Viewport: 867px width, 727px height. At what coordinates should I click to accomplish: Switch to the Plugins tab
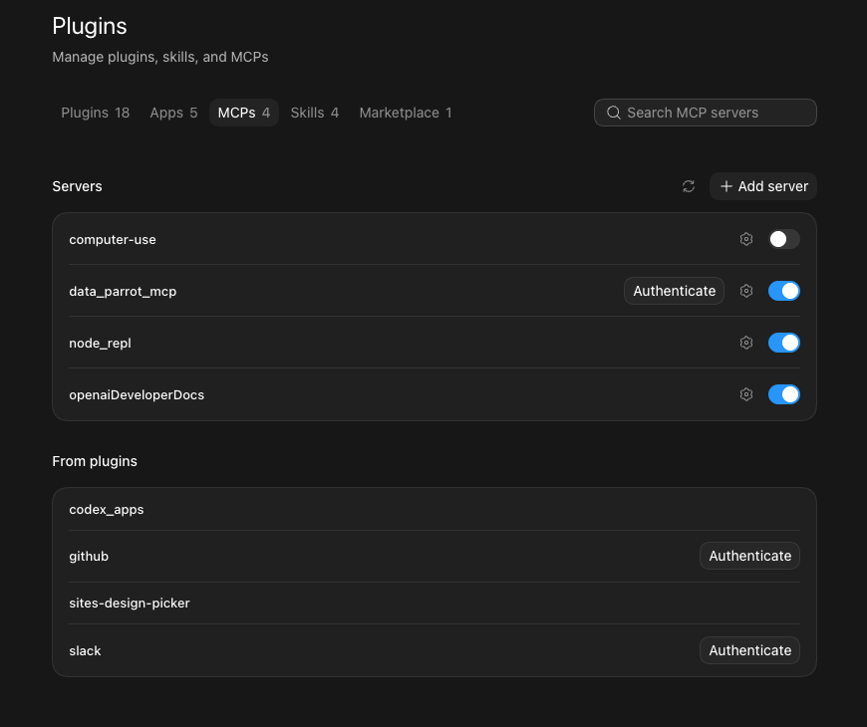[95, 113]
